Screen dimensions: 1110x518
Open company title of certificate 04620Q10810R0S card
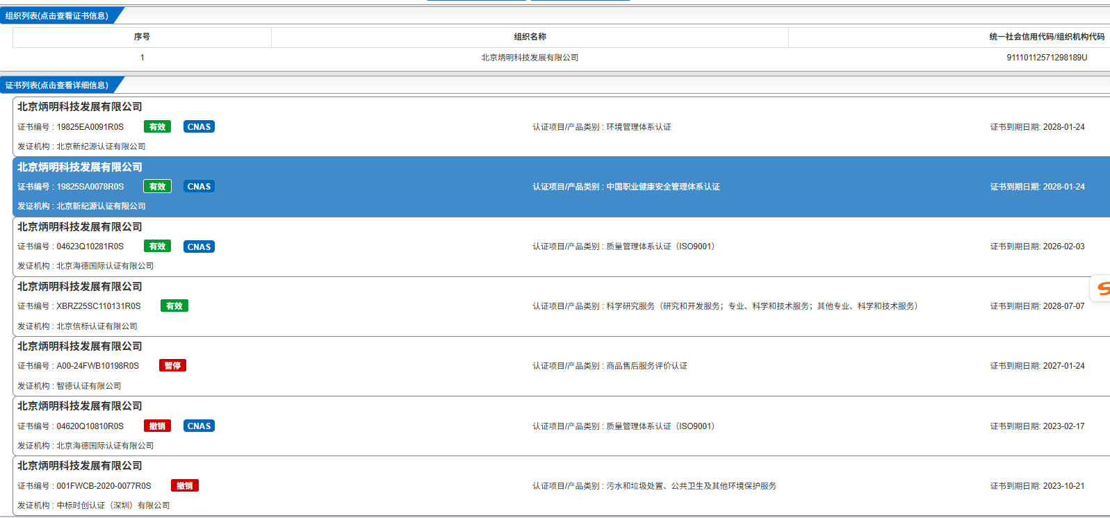click(80, 406)
